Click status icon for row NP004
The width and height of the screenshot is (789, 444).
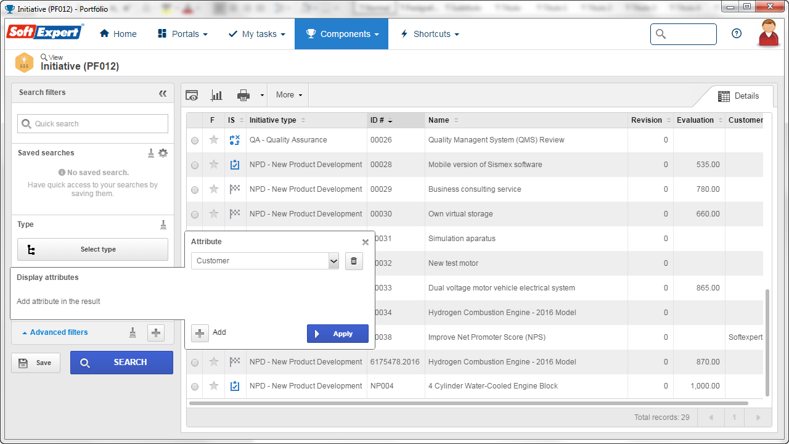[x=235, y=386]
